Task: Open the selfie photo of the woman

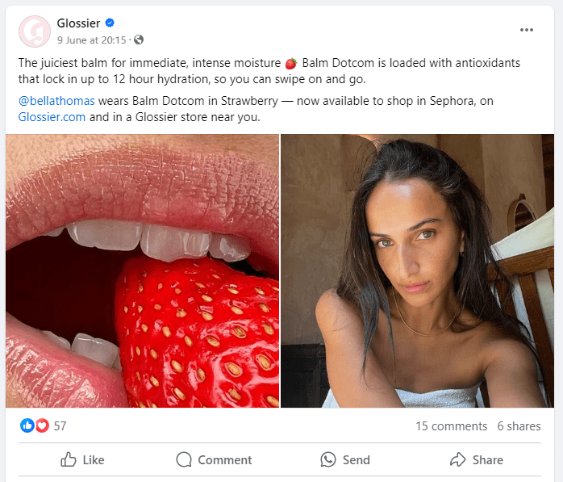Action: (x=417, y=270)
